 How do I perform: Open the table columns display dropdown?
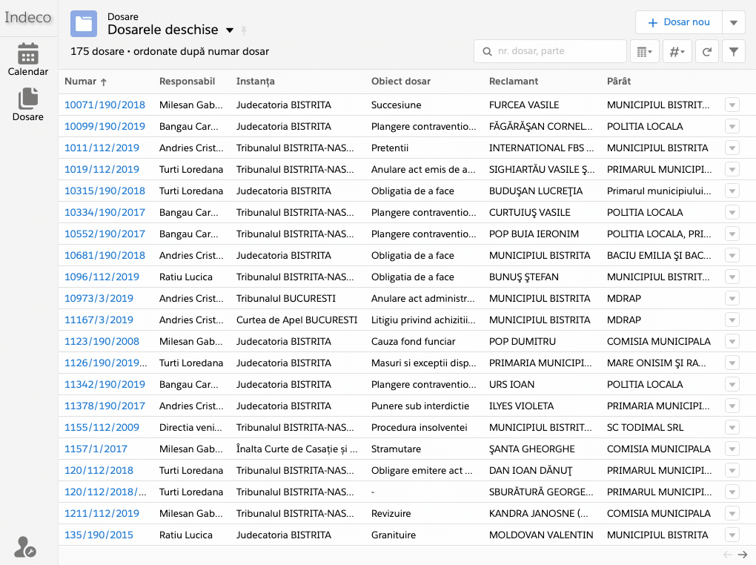tap(643, 52)
